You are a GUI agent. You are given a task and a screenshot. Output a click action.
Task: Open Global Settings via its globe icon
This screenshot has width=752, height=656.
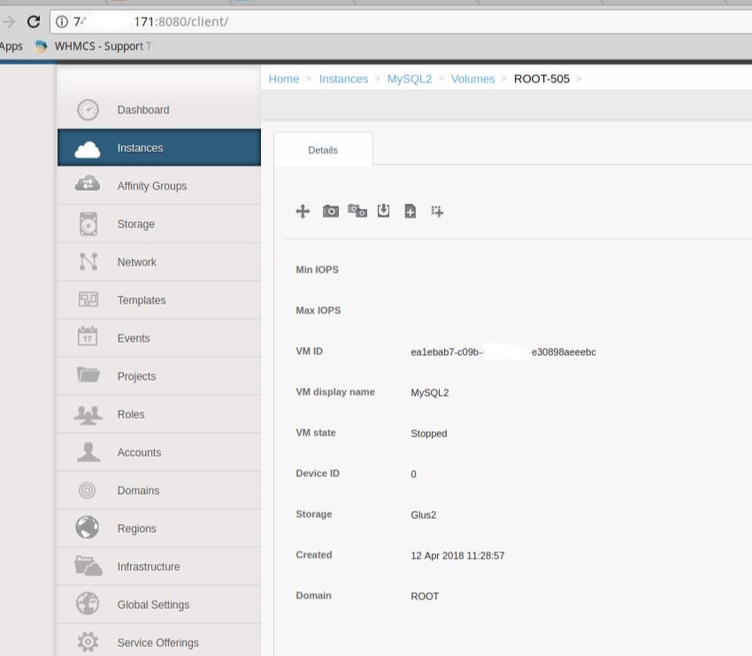[x=88, y=604]
